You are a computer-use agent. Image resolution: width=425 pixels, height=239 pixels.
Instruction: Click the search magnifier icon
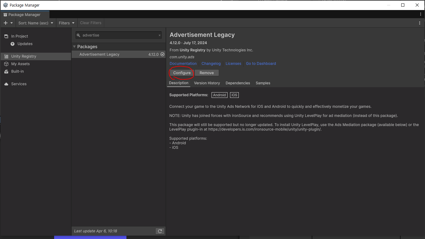tap(79, 35)
